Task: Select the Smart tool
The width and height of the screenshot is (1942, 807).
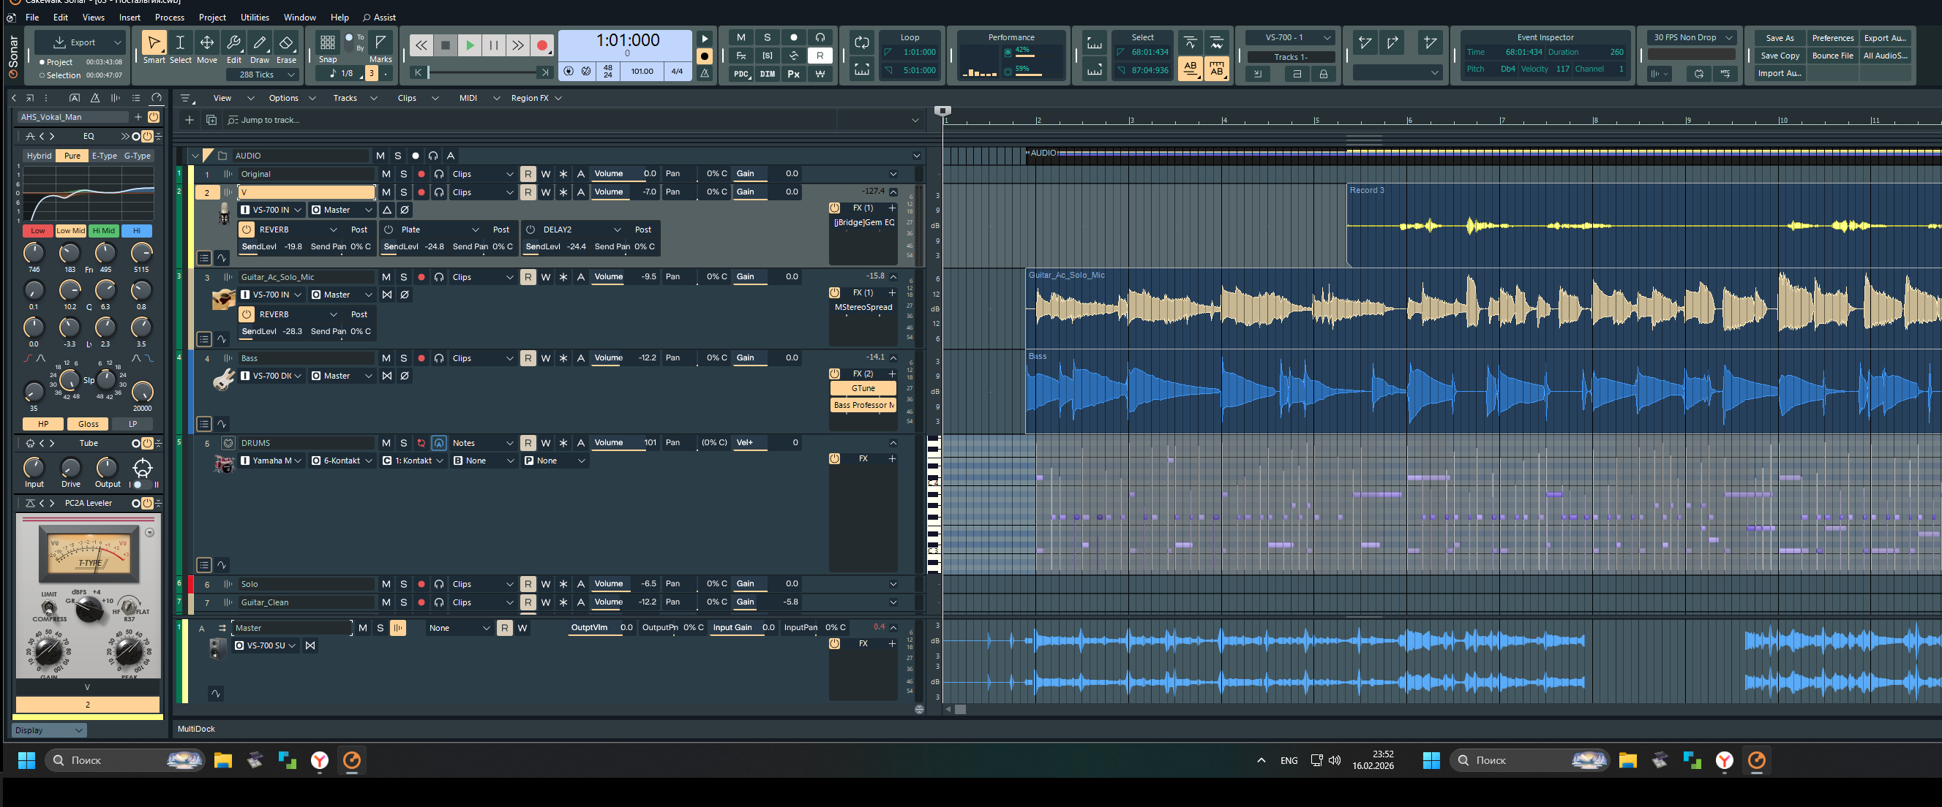Action: coord(154,44)
